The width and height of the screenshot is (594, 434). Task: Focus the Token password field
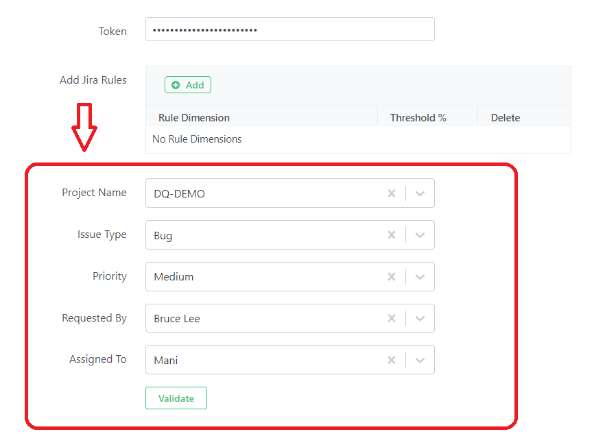290,29
